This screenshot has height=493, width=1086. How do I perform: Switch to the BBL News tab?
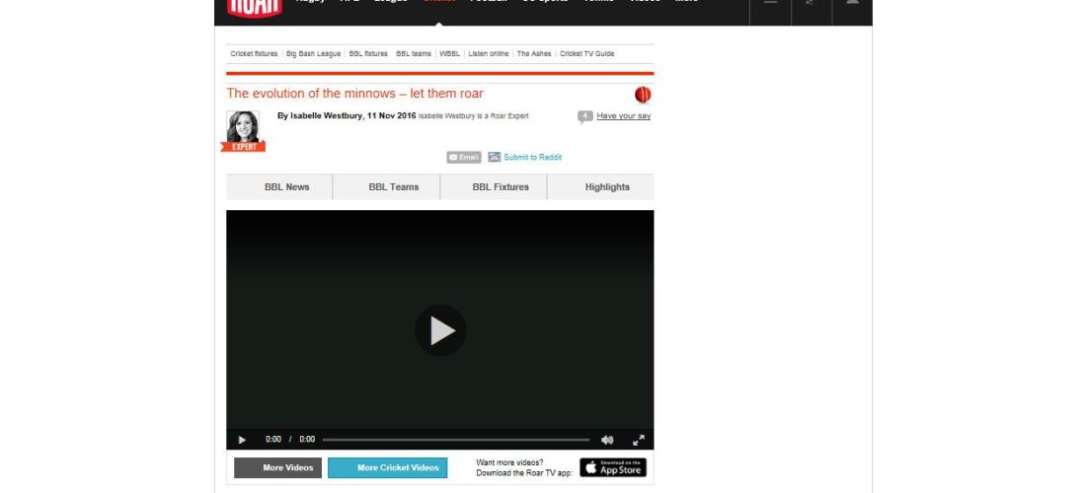[286, 187]
